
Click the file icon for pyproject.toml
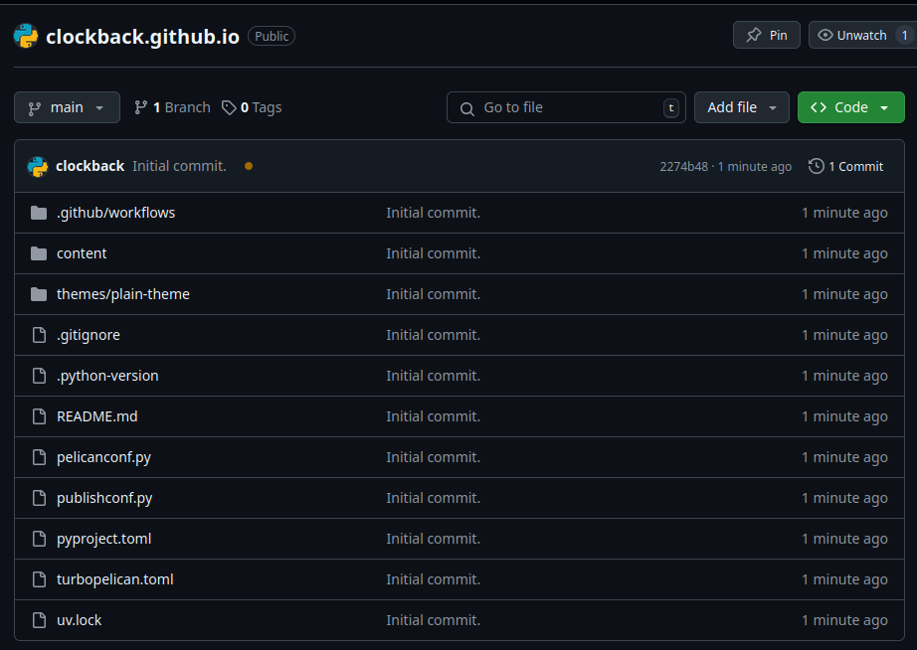click(x=39, y=539)
